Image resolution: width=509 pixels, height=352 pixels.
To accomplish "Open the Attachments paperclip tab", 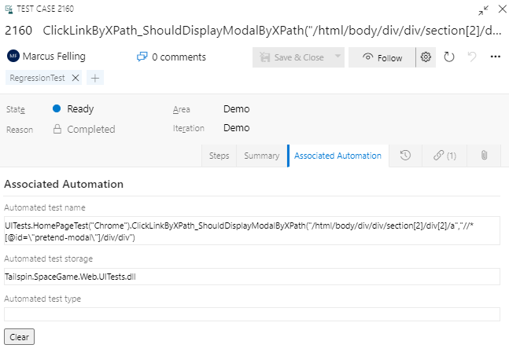I will coord(484,156).
